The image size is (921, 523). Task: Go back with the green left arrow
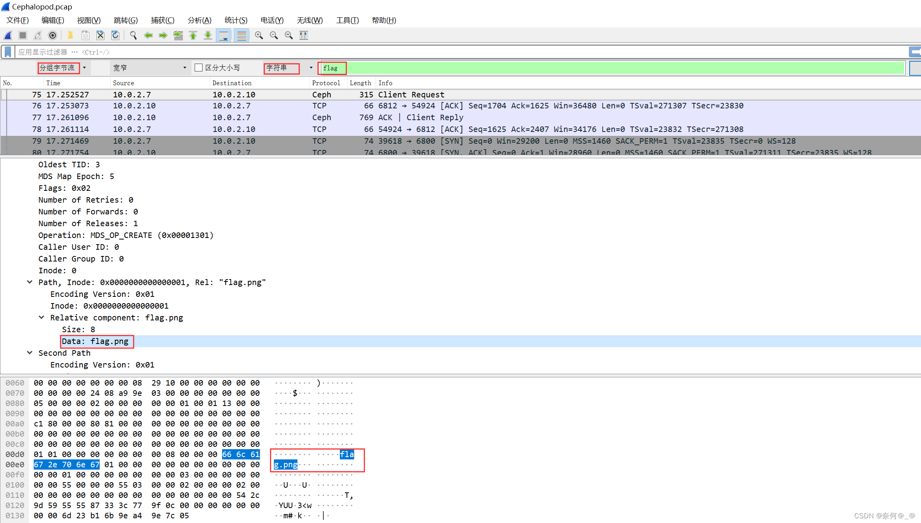point(148,35)
